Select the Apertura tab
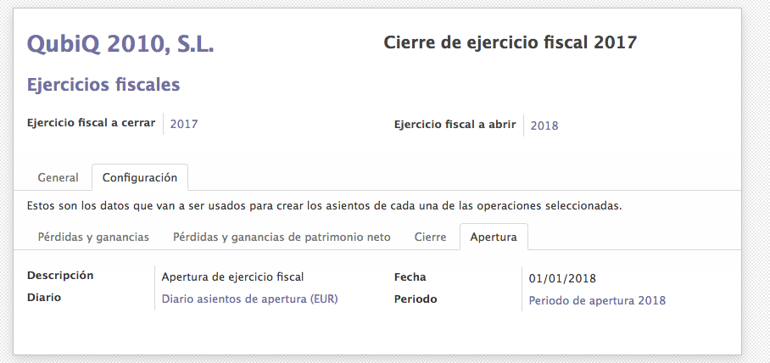This screenshot has height=363, width=770. click(494, 237)
